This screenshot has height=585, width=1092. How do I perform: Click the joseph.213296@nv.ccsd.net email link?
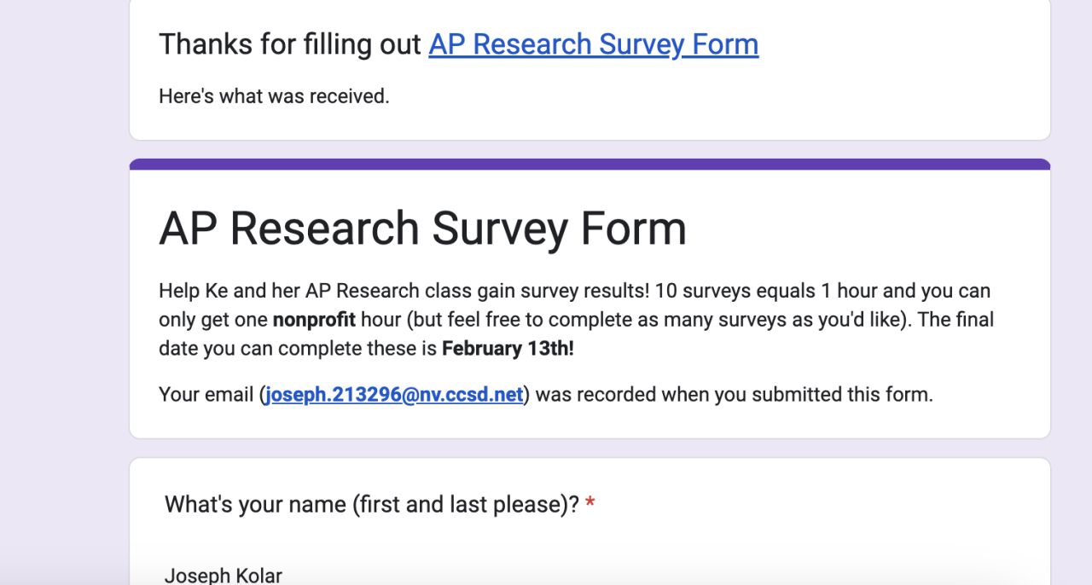point(394,395)
